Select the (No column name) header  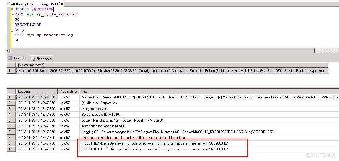click(x=172, y=65)
